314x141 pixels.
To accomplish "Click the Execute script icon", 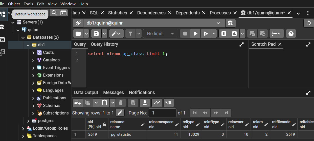I will point(206,34).
